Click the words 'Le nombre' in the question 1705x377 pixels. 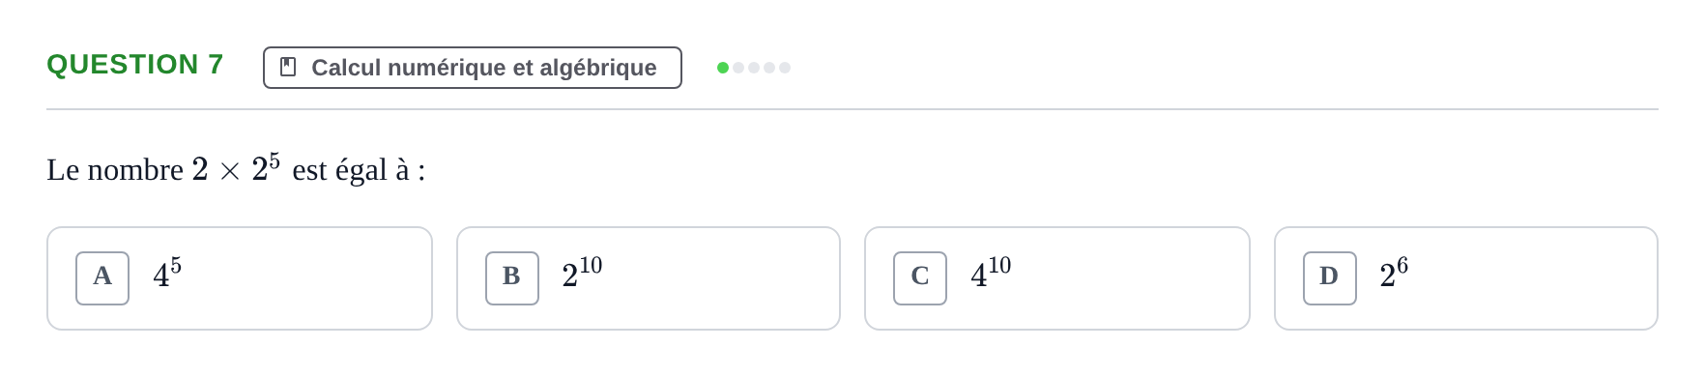tap(115, 170)
